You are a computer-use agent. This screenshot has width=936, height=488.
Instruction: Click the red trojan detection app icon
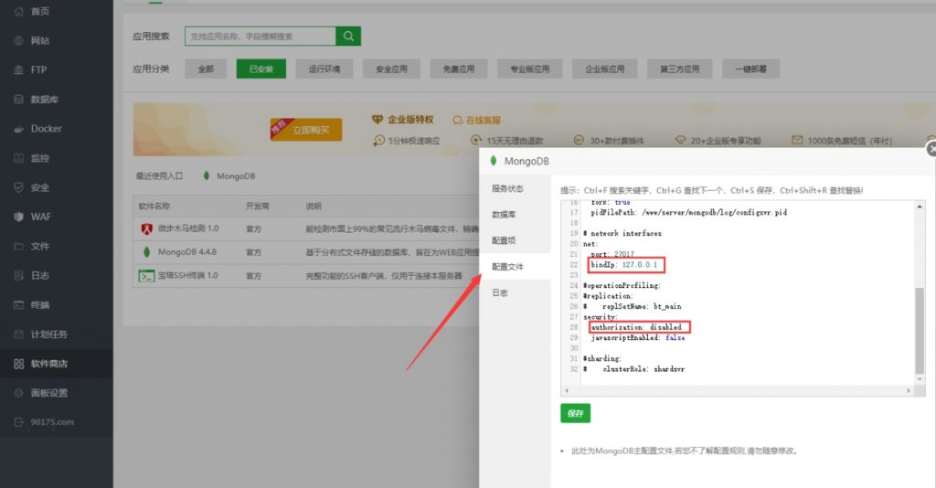pos(147,228)
